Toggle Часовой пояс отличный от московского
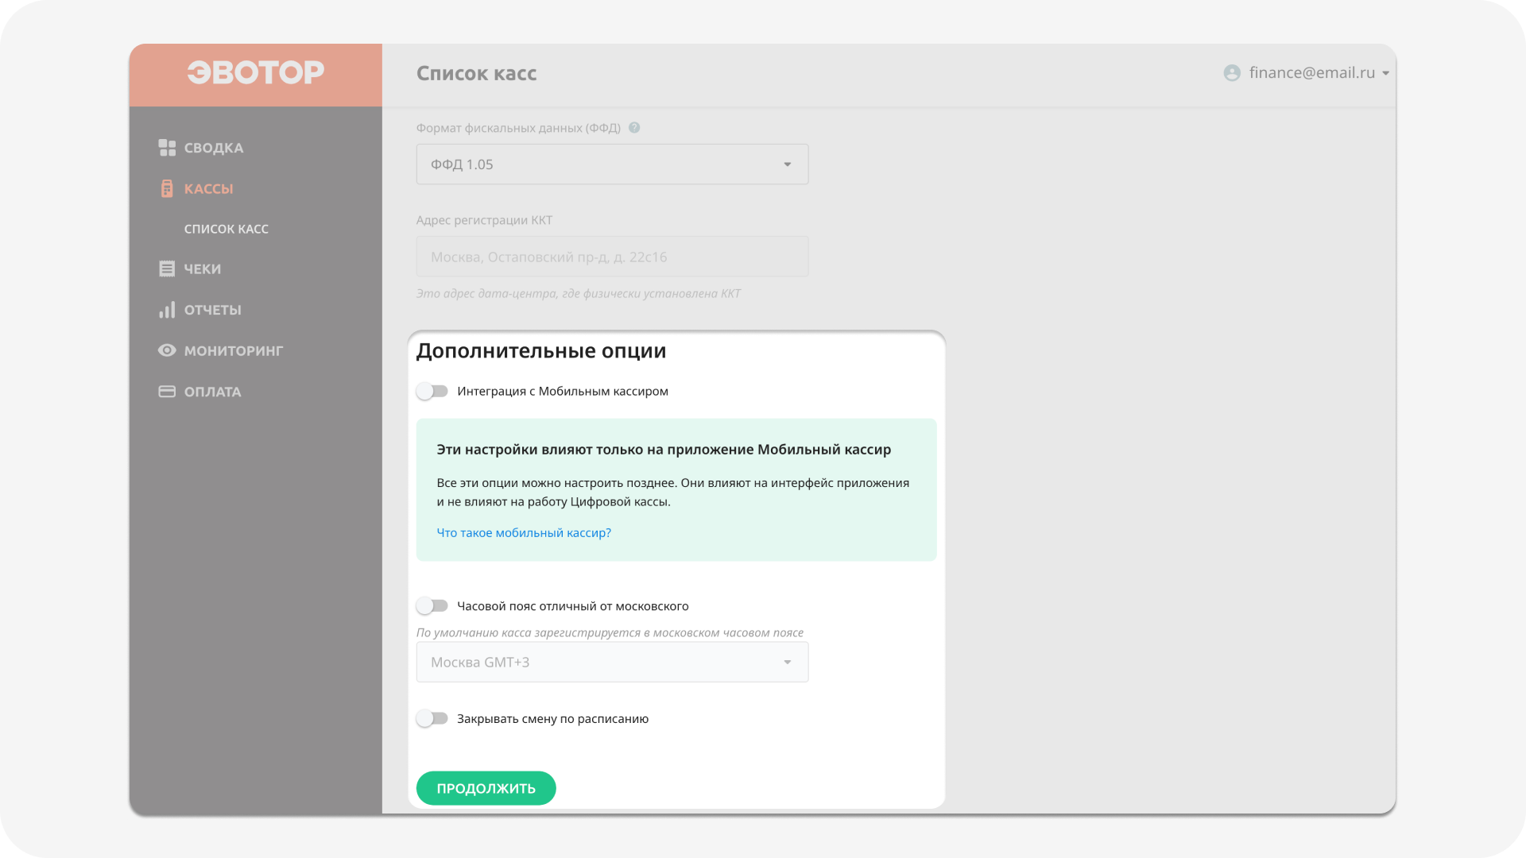 (x=432, y=605)
